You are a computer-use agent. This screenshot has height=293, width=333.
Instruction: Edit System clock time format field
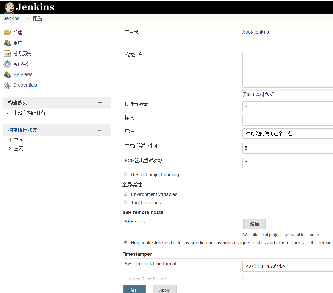(x=288, y=266)
